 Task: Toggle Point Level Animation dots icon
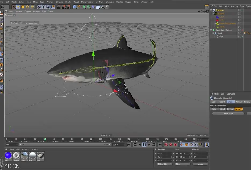coord(200,144)
